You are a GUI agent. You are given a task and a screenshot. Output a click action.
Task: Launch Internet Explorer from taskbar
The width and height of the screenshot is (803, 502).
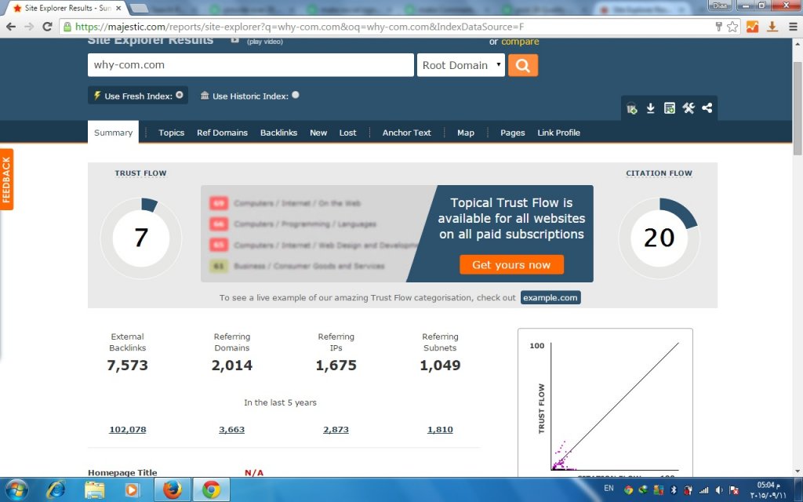point(56,490)
